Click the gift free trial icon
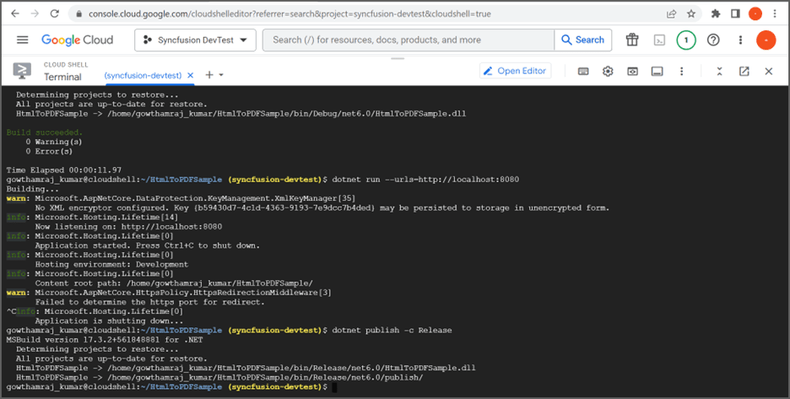The image size is (790, 399). 632,40
